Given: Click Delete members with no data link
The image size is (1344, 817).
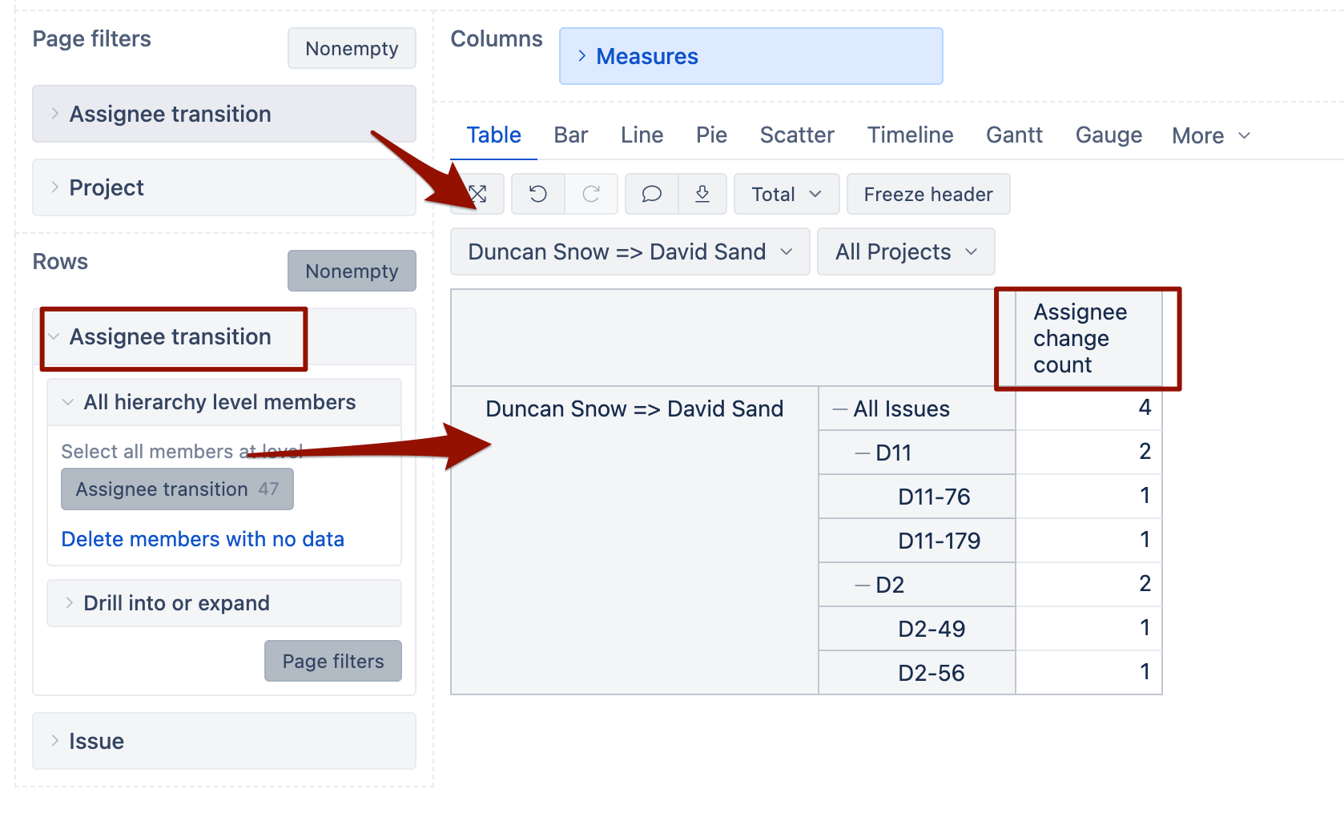Looking at the screenshot, I should (x=203, y=539).
